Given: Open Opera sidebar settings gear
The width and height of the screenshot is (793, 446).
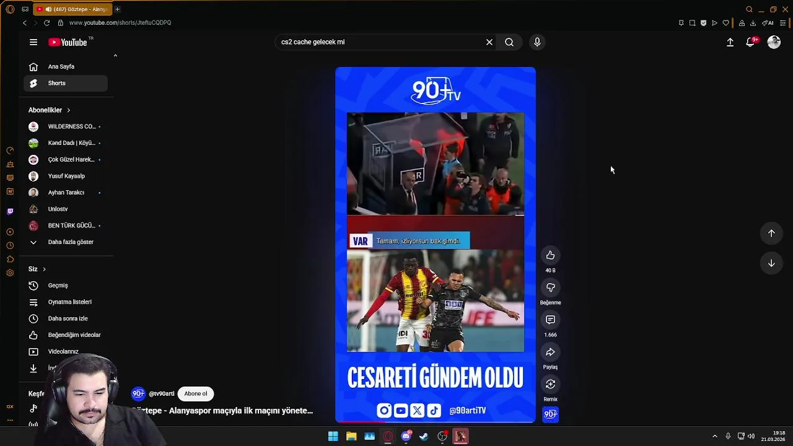Looking at the screenshot, I should click(10, 273).
